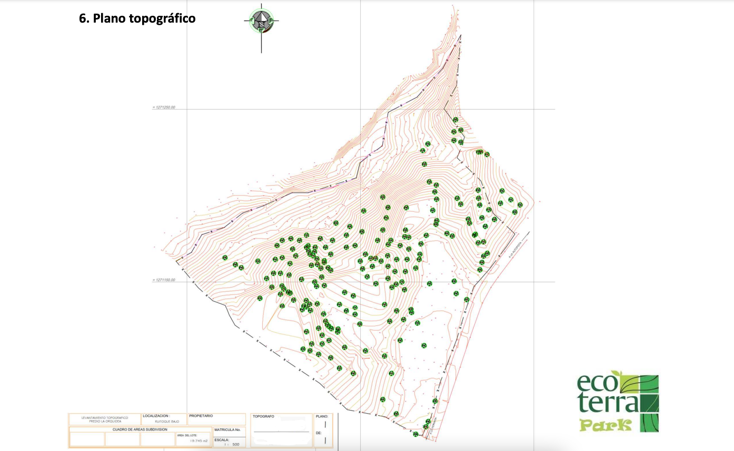
Task: Click the "AREA DEL LOTE:" label
Action: coord(187,435)
